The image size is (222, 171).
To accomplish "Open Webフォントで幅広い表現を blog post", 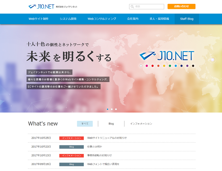I will 103,164.
